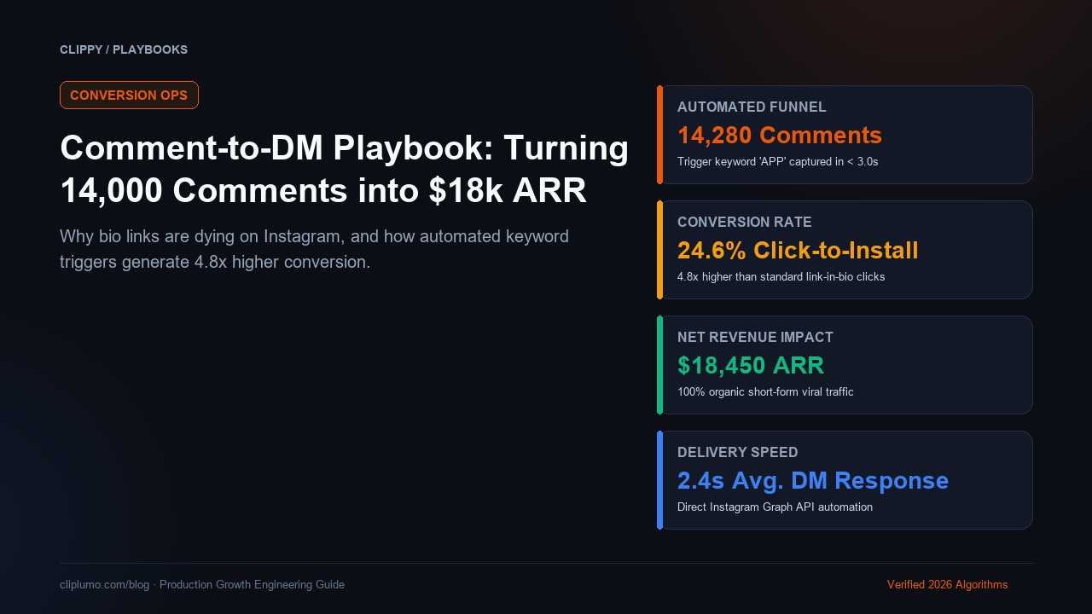
Task: Click the 100% organic short-form traffic description
Action: coord(765,392)
